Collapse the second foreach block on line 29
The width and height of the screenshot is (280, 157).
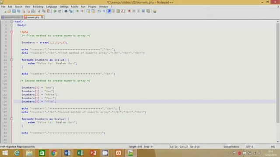tap(12, 119)
